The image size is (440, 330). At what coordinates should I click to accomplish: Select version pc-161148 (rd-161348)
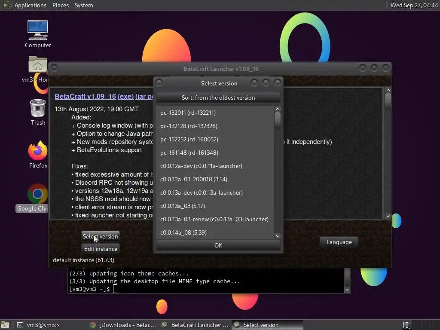click(215, 153)
